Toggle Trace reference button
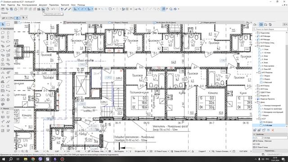Viewport: 288px width, 162px height. [x=110, y=9]
